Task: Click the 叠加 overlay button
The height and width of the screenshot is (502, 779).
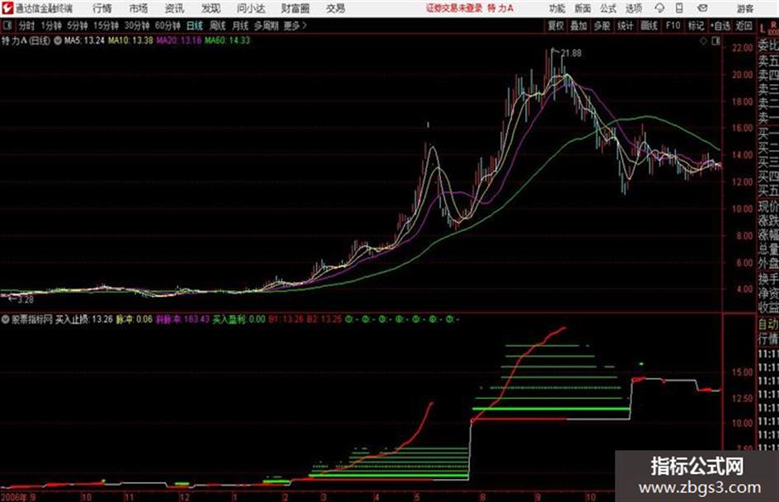Action: pos(579,26)
